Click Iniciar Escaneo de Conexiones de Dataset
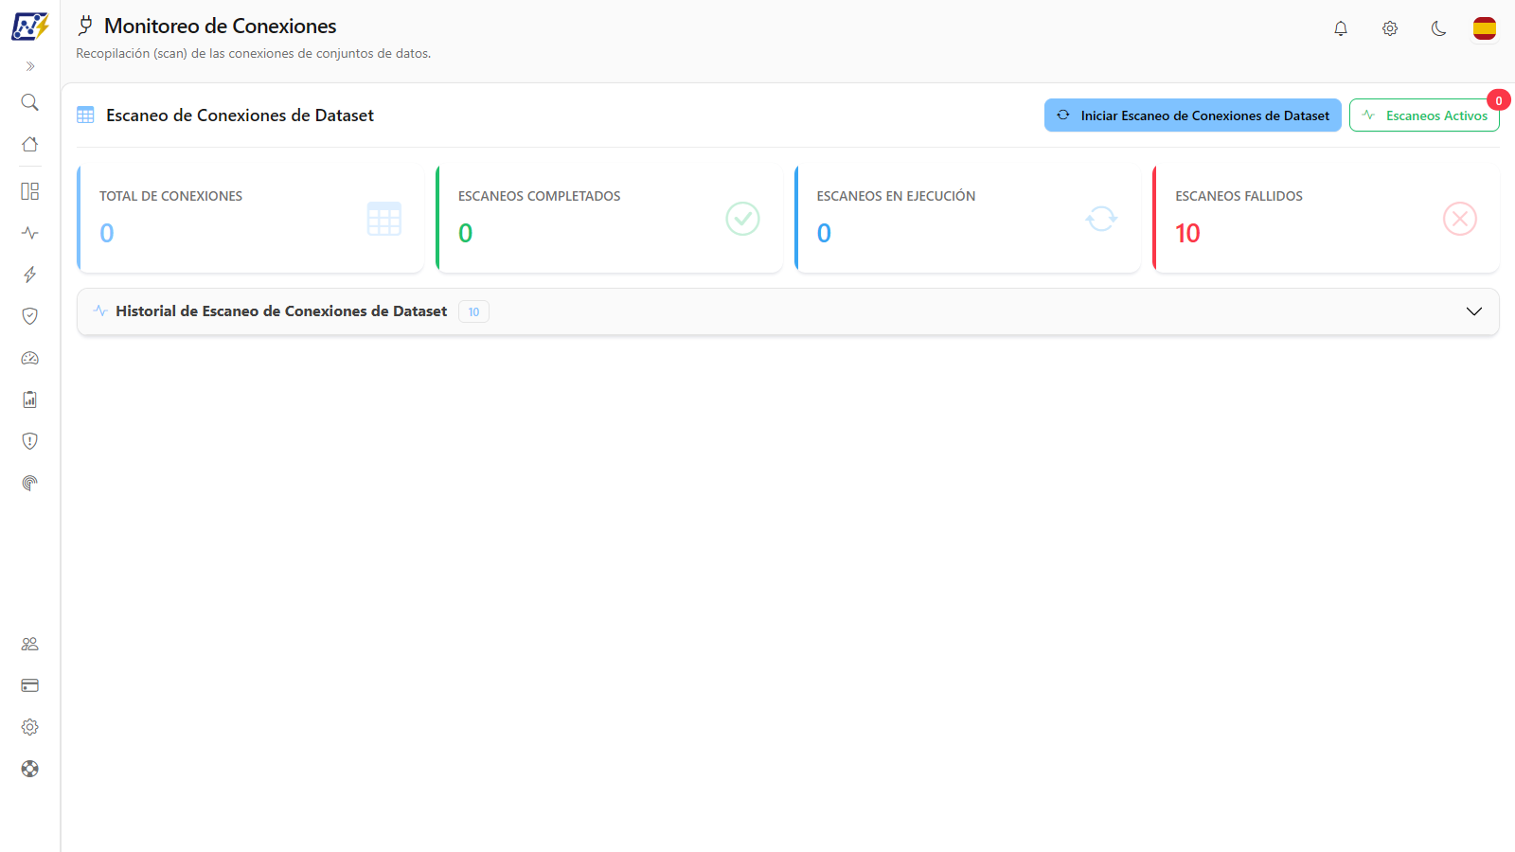 coord(1193,115)
